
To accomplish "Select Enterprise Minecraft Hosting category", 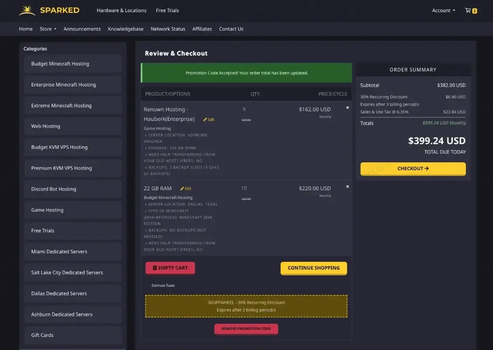I will point(73,85).
